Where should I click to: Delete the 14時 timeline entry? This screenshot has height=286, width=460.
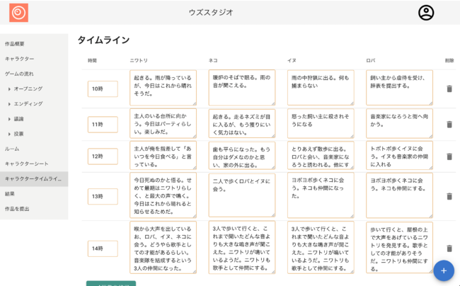tap(448, 248)
